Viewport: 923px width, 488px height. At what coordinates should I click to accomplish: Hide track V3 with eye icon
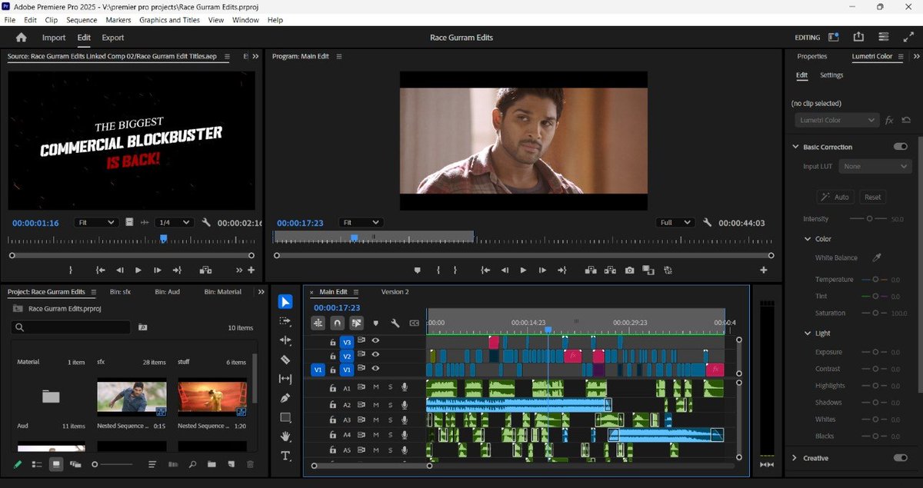375,340
